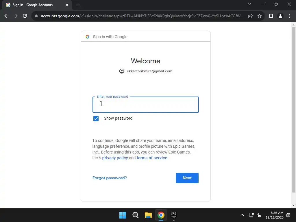Share this page from address bar
The height and width of the screenshot is (222, 296).
250,16
